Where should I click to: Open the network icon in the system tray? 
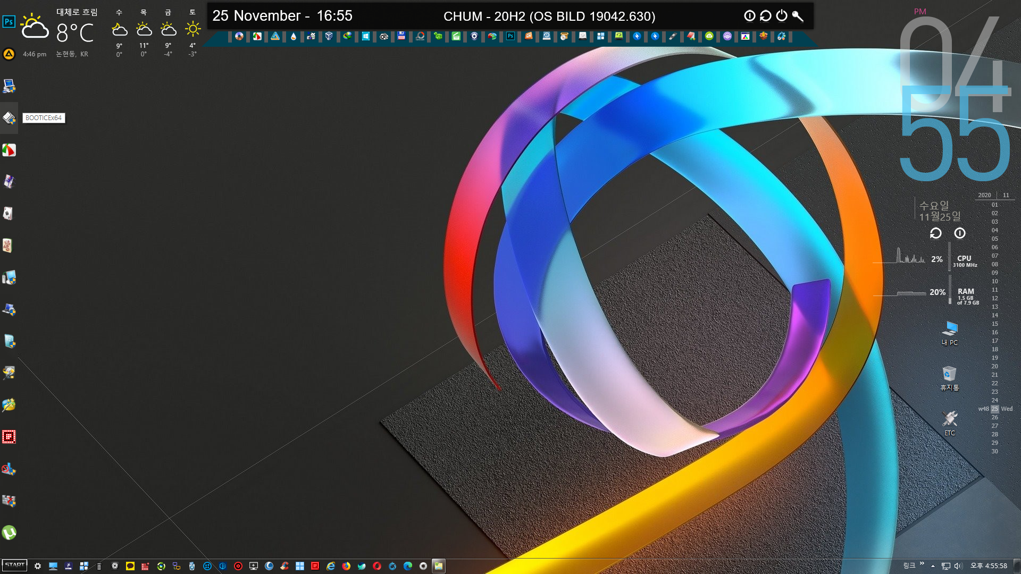[x=946, y=566]
